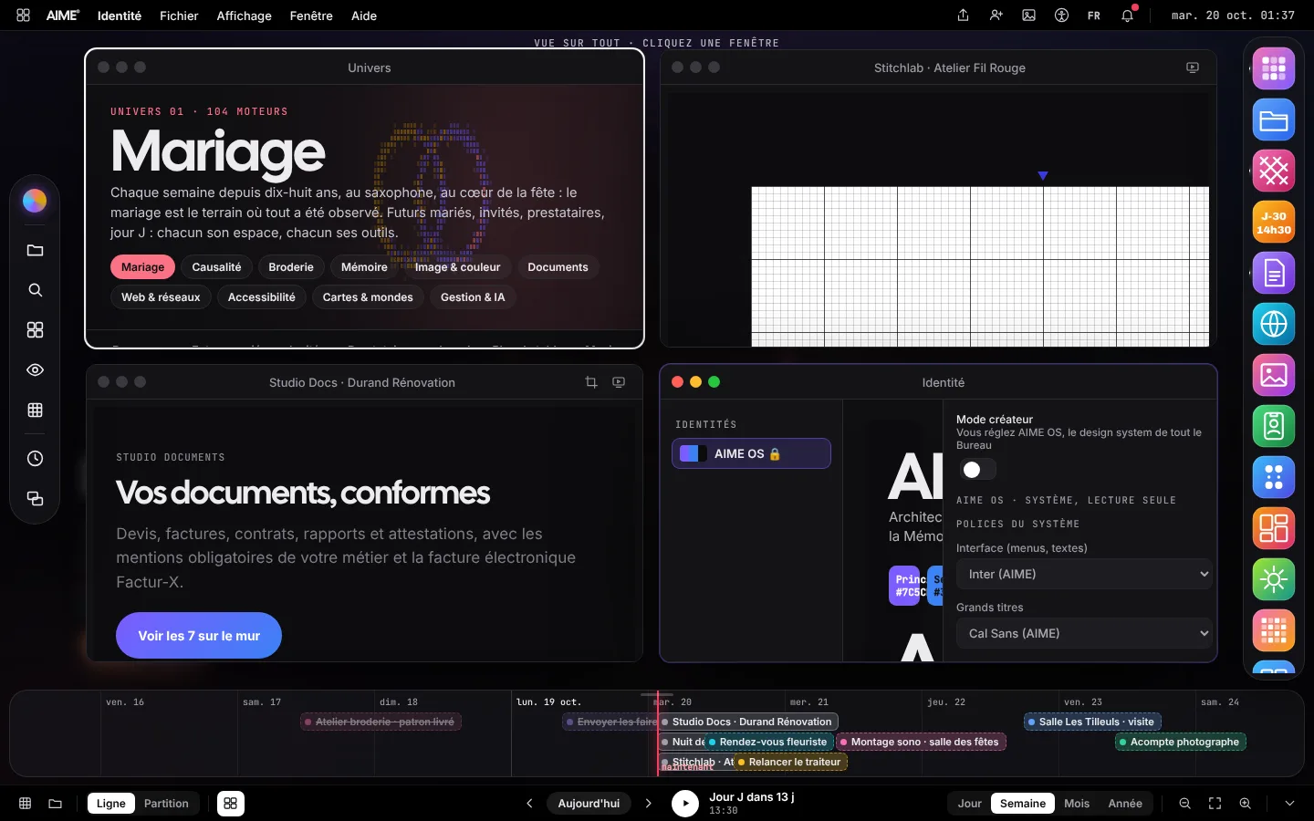Open the notification bell in menu bar
The width and height of the screenshot is (1314, 821).
click(1128, 16)
